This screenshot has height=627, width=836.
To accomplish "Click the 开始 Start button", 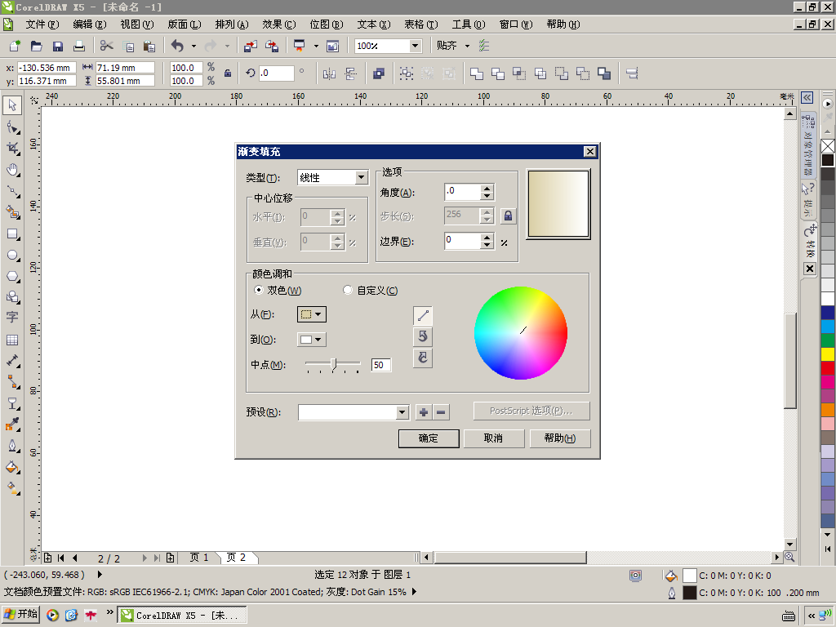I will pos(21,614).
